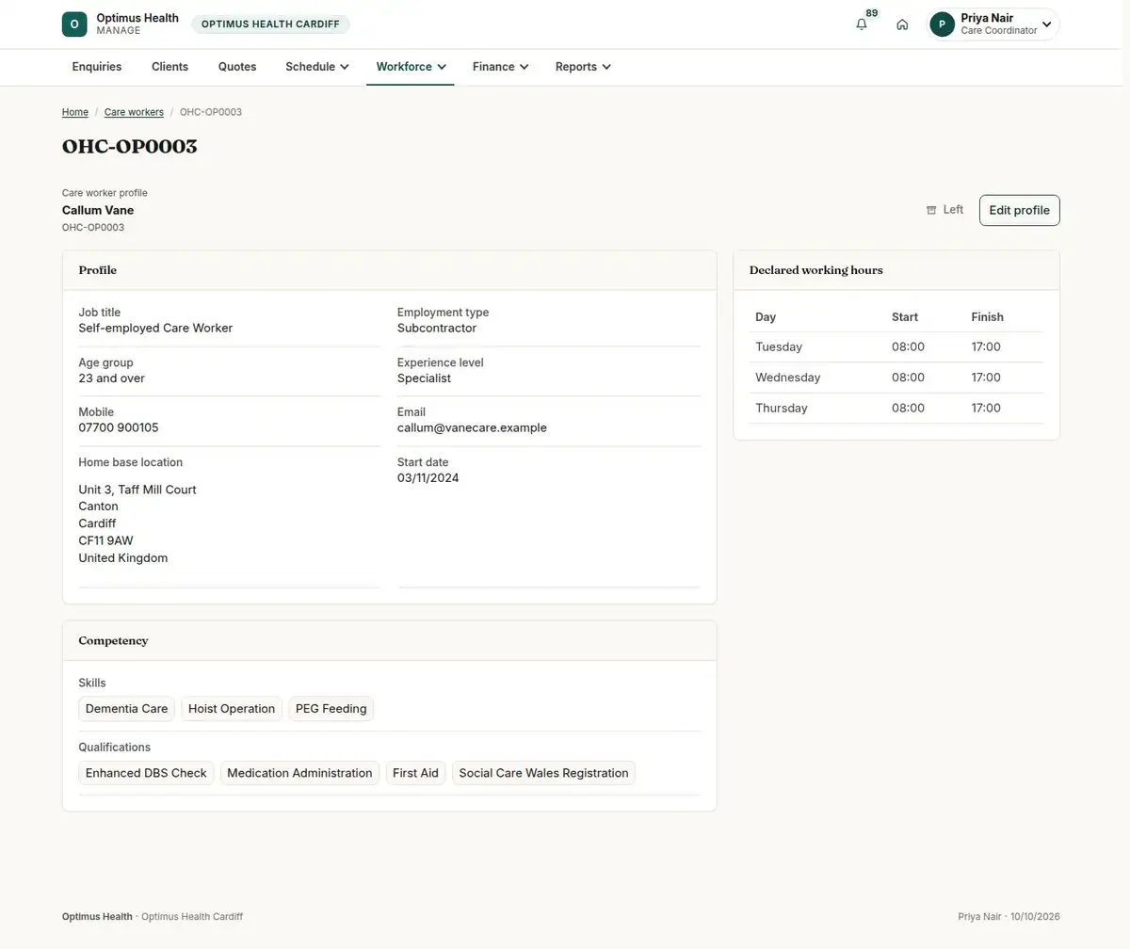This screenshot has width=1130, height=949.
Task: Click the Enhanced DBS Check qualification tag
Action: point(146,773)
